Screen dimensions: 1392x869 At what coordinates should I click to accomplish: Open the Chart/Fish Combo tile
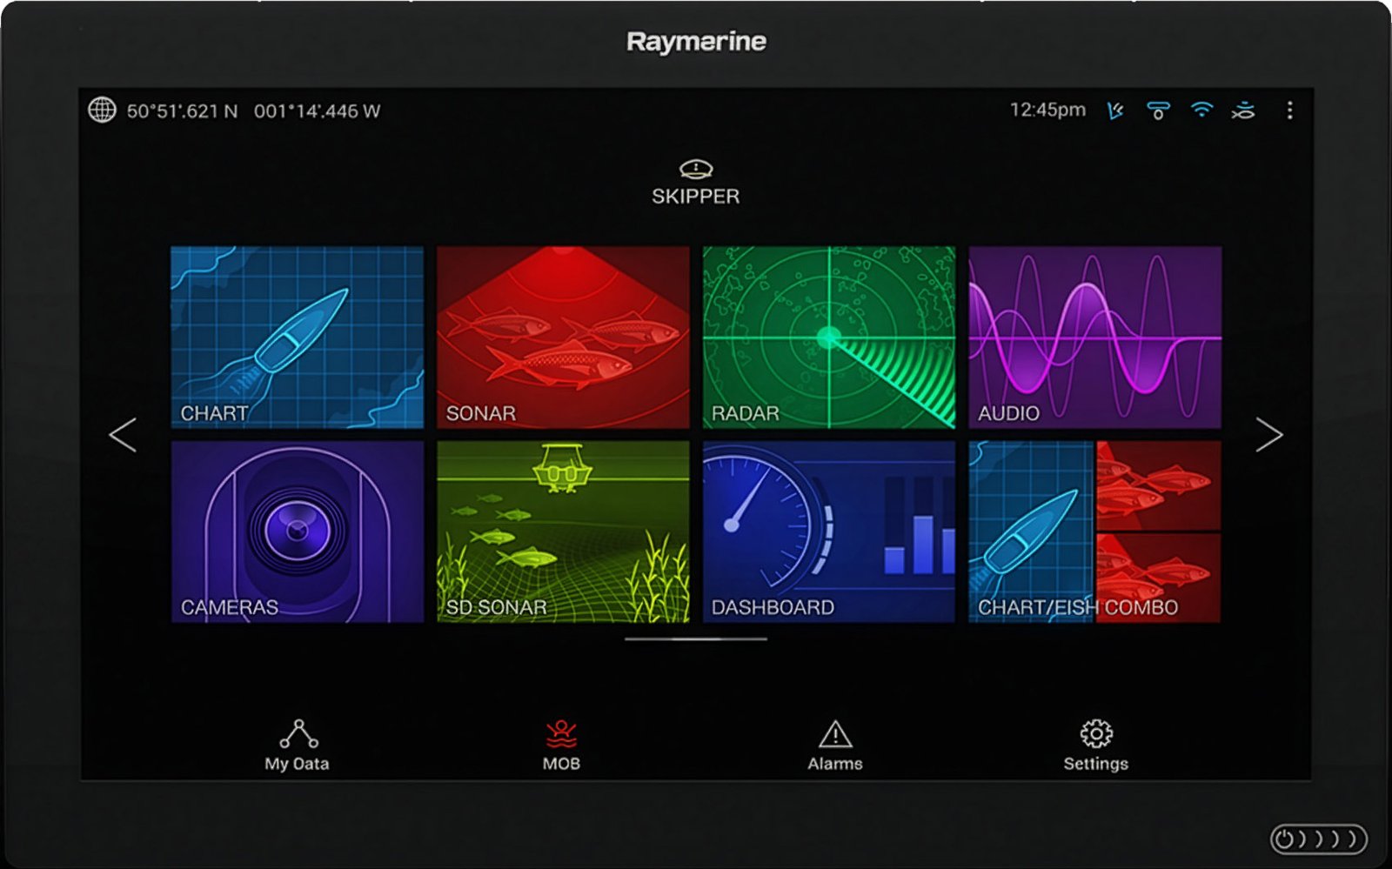[x=1095, y=531]
